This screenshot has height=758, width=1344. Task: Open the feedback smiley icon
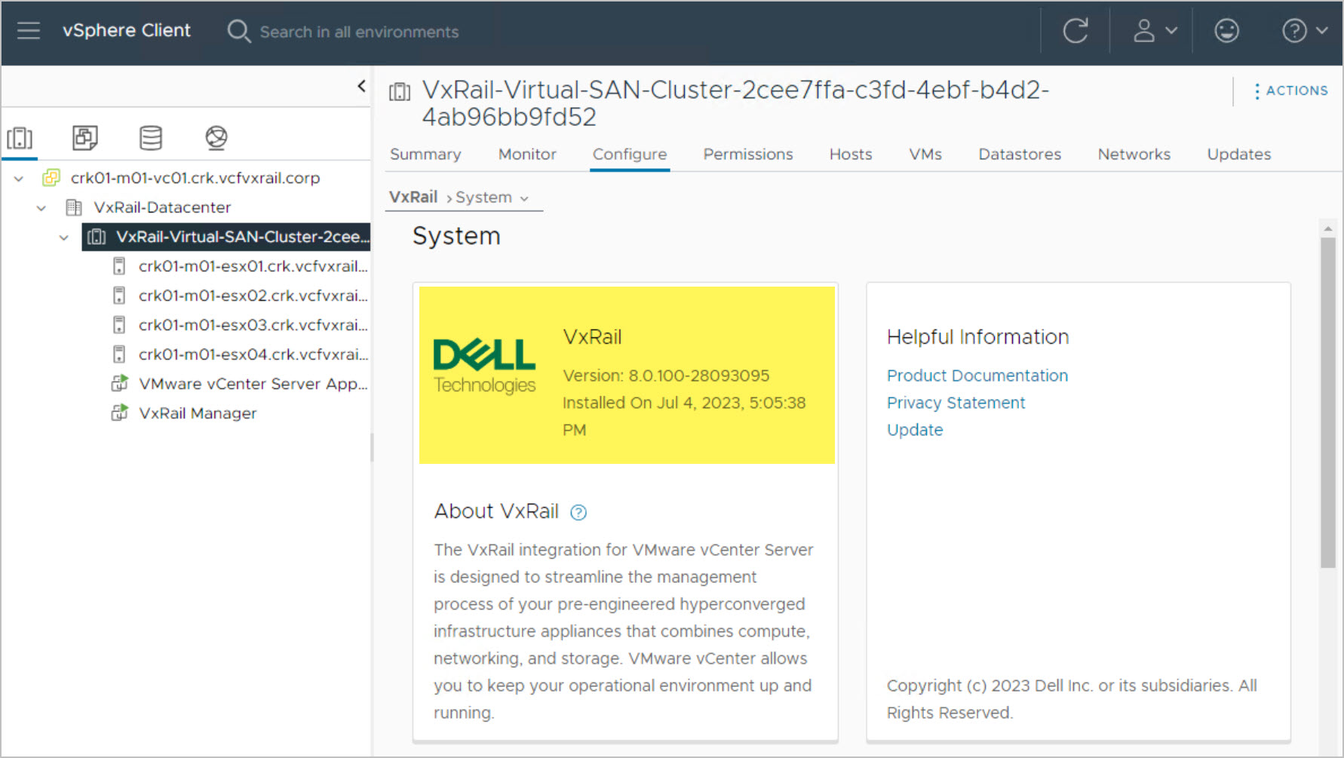pyautogui.click(x=1226, y=31)
